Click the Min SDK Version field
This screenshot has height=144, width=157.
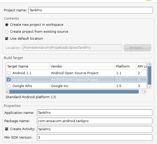[x=95, y=137]
